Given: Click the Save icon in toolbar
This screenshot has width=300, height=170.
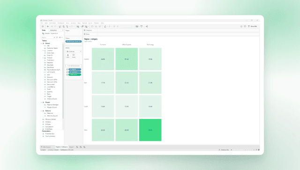Looking at the screenshot, I should pos(60,26).
